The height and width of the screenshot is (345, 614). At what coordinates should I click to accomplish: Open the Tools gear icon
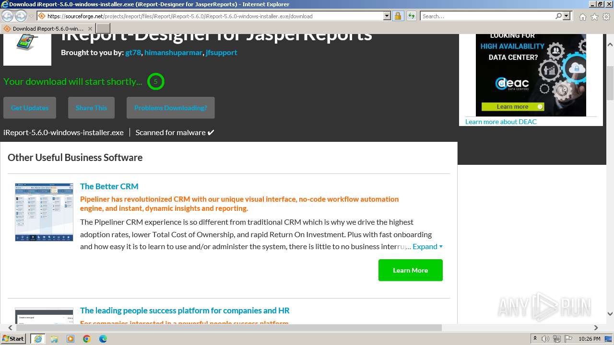[606, 17]
